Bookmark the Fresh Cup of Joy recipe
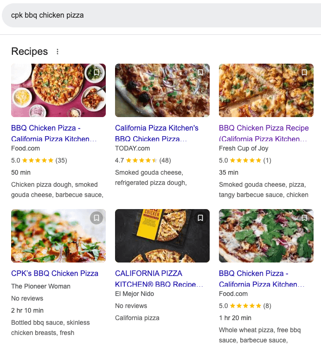321x348 pixels. coord(304,72)
